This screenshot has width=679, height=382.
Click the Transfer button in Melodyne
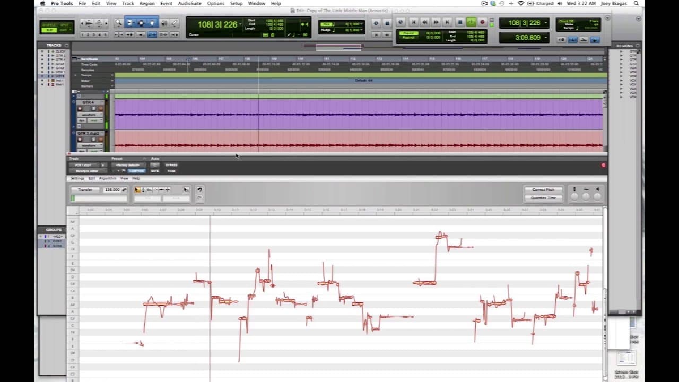coord(85,190)
